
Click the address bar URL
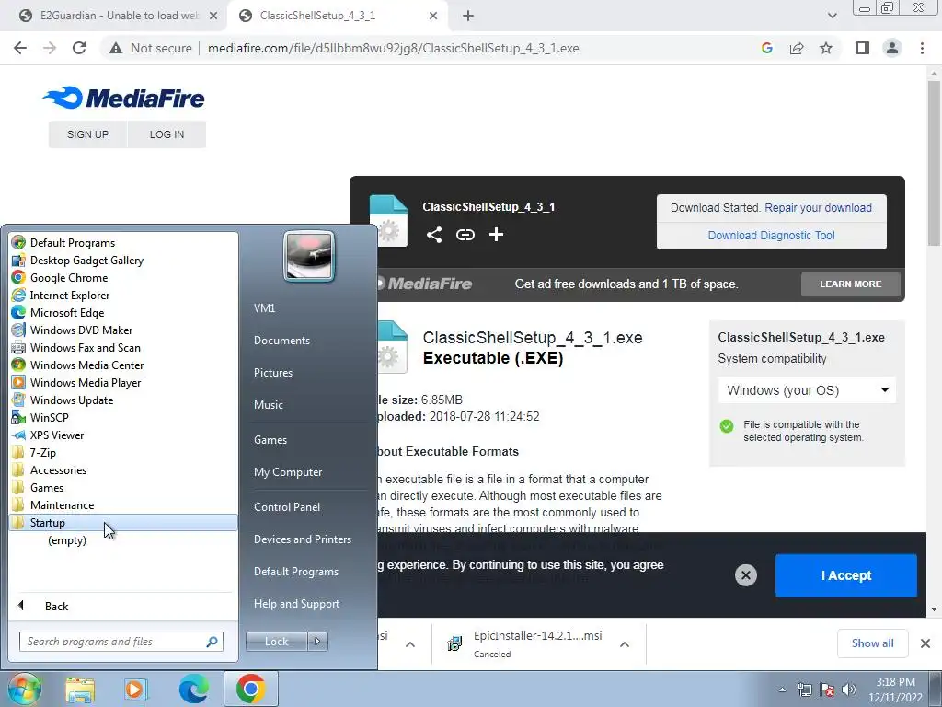pos(393,48)
